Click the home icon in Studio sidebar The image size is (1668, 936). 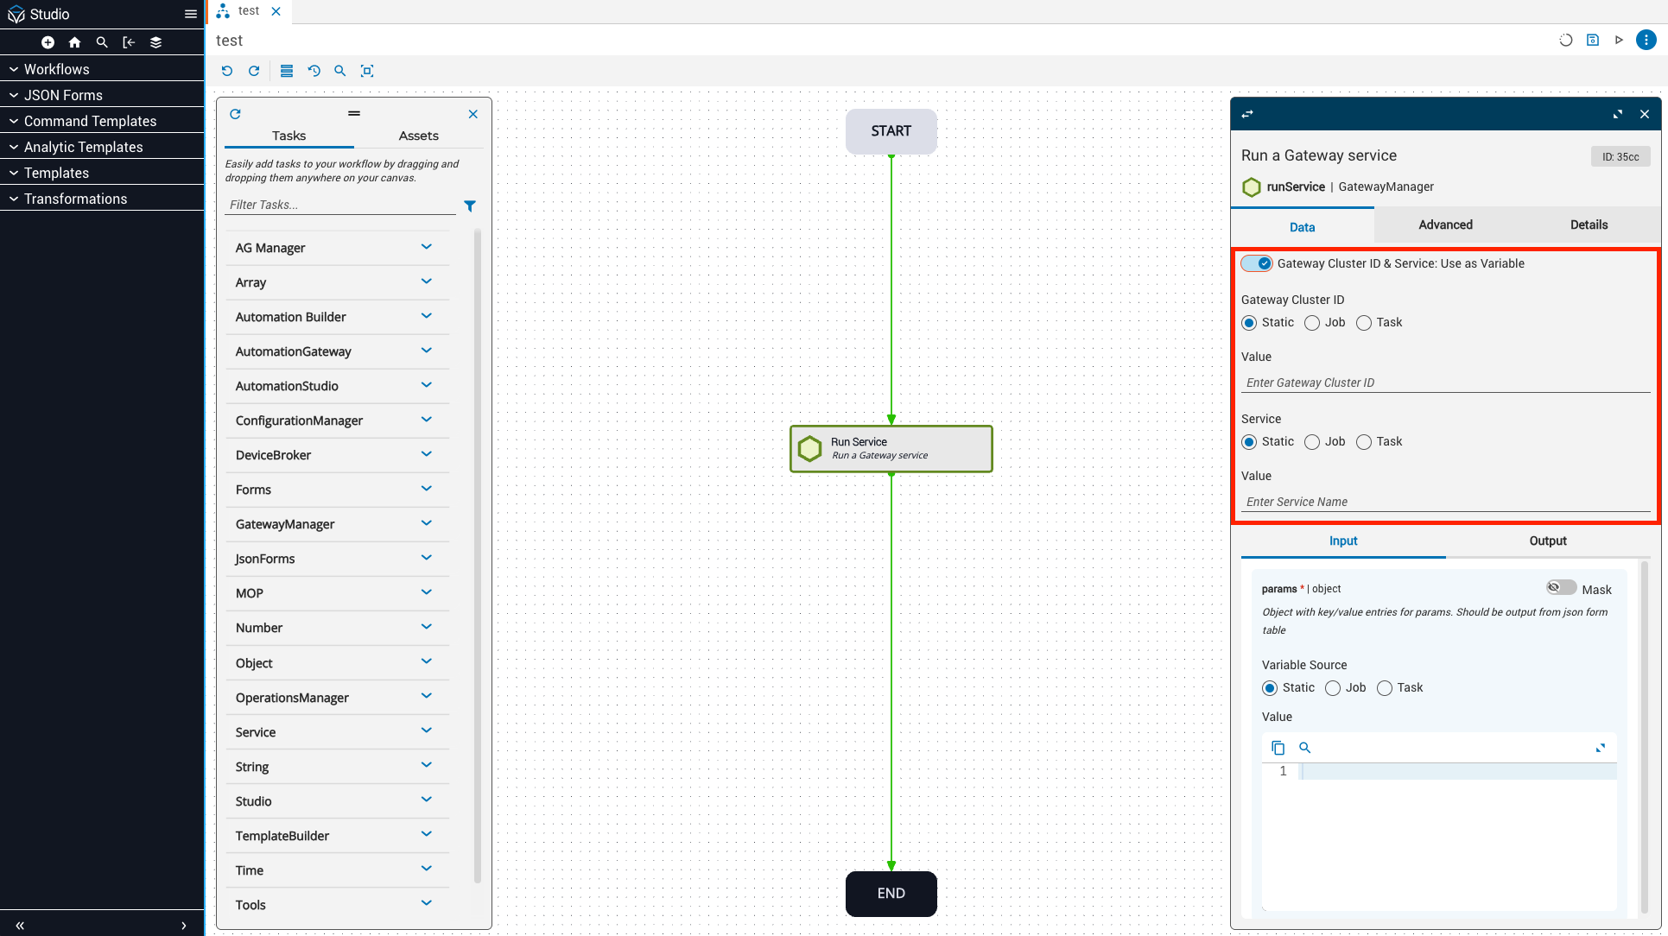(75, 42)
